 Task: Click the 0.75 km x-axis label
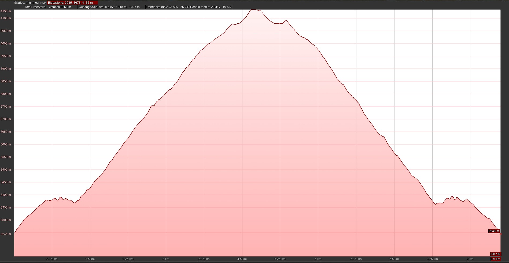52,259
